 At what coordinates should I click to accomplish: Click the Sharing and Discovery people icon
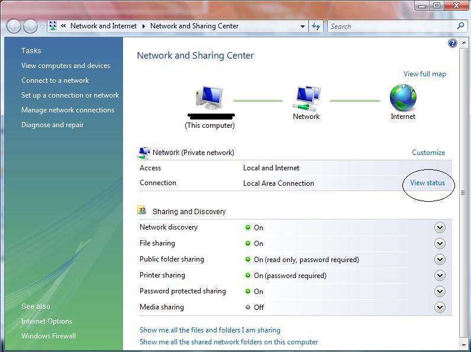pyautogui.click(x=142, y=210)
